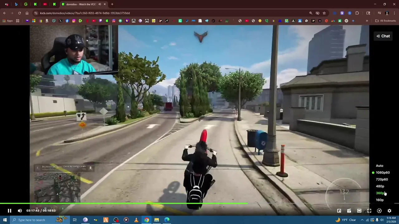The width and height of the screenshot is (399, 224).
Task: Open Apps shortcut in bookmarks bar
Action: [x=7, y=21]
